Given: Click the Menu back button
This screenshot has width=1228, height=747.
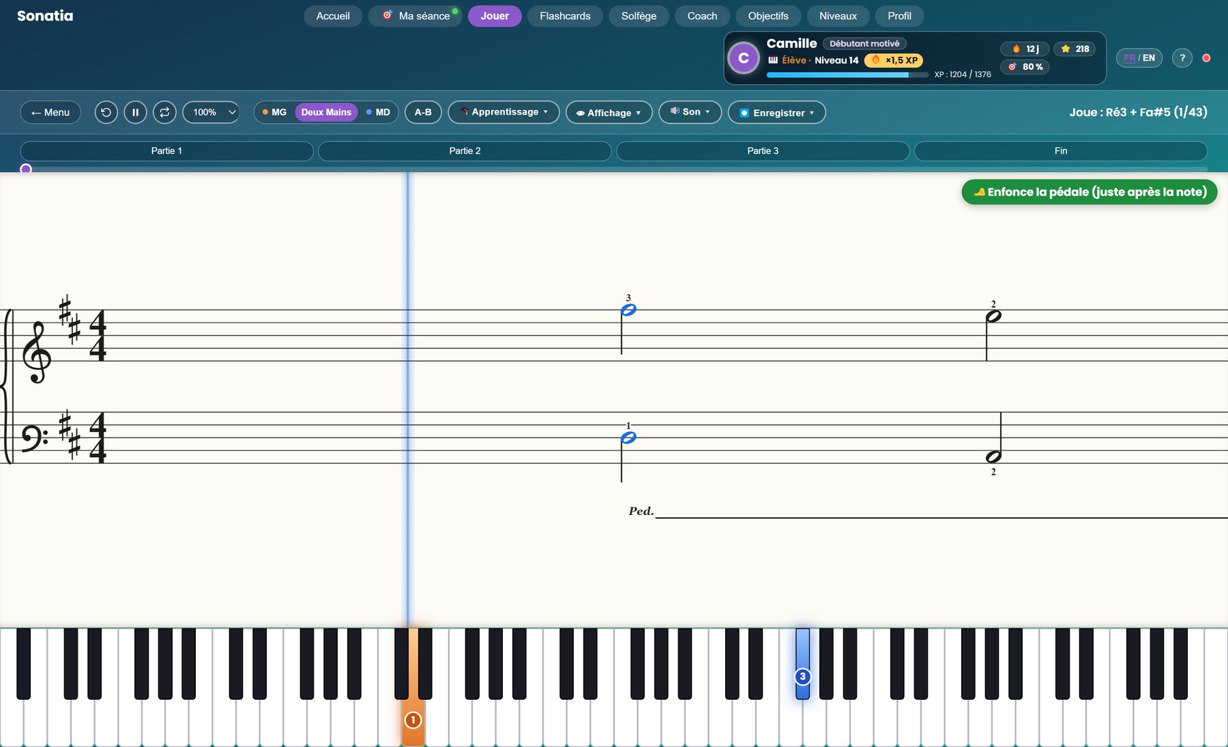Looking at the screenshot, I should pos(50,112).
